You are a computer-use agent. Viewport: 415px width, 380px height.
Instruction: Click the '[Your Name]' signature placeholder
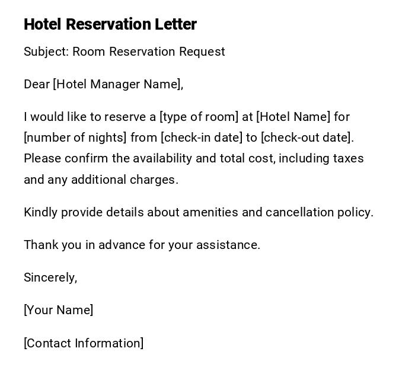[x=59, y=310]
